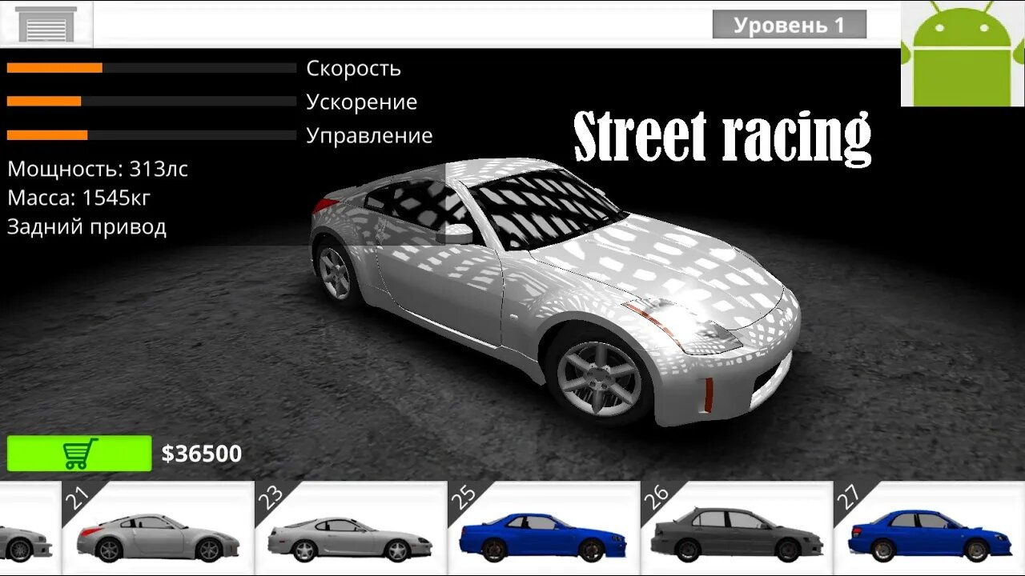1025x576 pixels.
Task: Click the silver car 3D preview
Action: click(554, 292)
